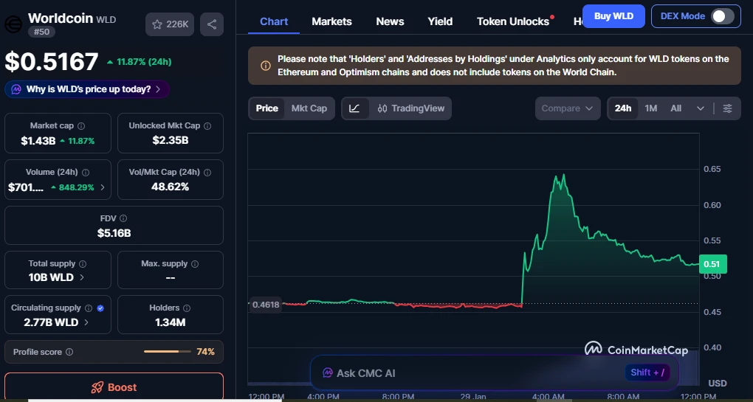Screen dimensions: 753x402
Task: Click the 0.51 current price marker
Action: 712,264
